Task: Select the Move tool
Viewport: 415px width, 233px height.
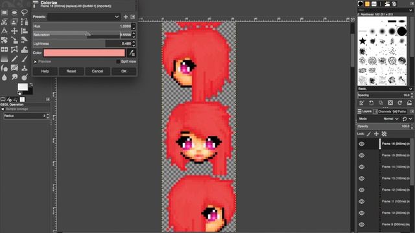Action: point(14,31)
